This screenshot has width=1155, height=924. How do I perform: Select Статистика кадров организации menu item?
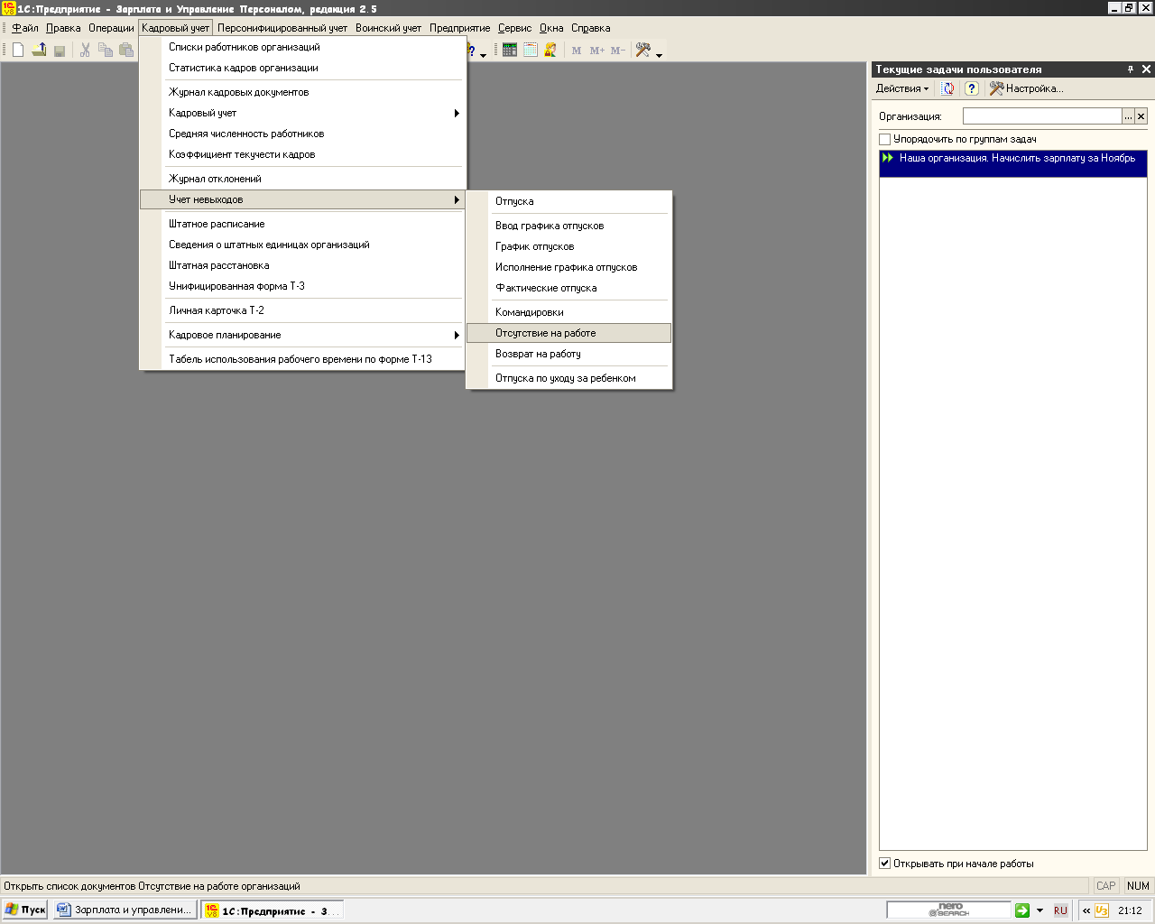(302, 68)
